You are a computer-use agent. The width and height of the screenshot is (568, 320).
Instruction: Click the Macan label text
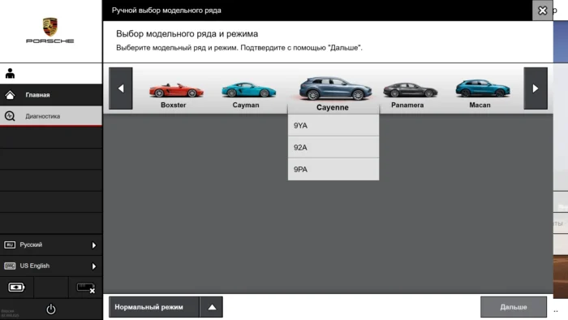(x=480, y=105)
